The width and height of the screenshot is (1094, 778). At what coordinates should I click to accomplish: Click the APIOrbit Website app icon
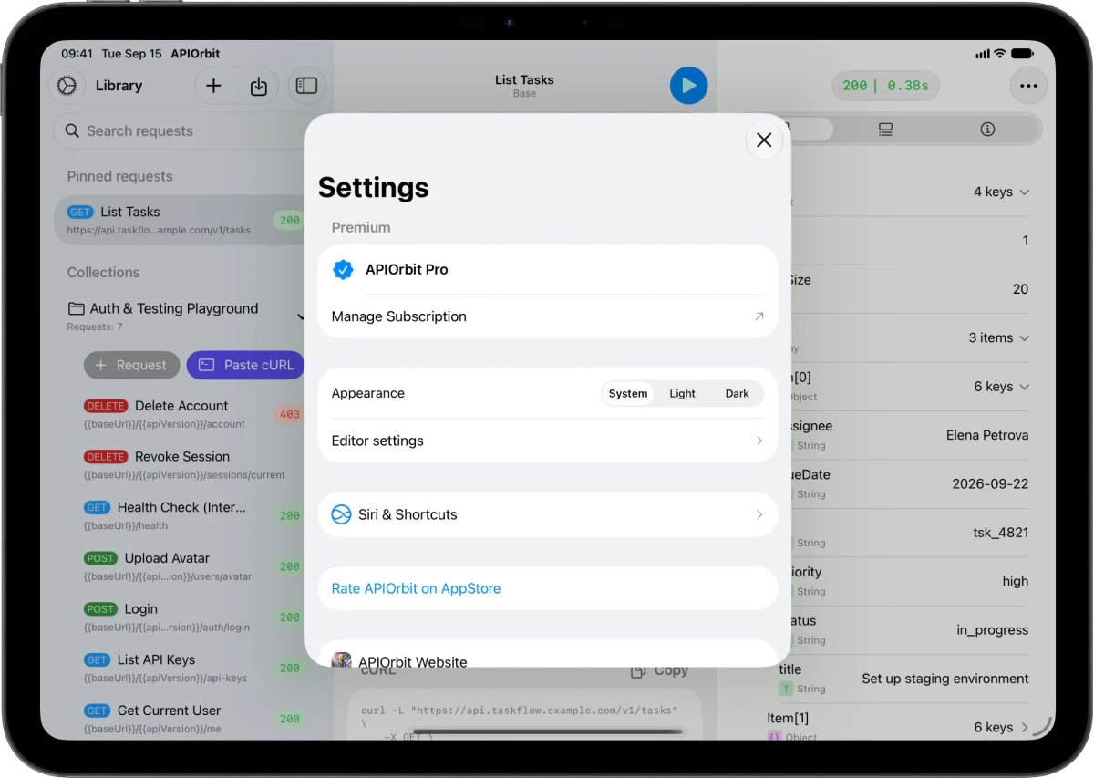(341, 660)
